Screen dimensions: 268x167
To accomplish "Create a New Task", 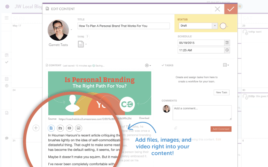I will 221,92.
